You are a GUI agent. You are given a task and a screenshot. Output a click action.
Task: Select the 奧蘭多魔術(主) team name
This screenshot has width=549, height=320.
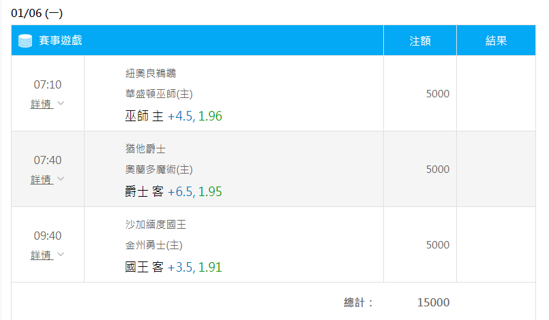[159, 170]
